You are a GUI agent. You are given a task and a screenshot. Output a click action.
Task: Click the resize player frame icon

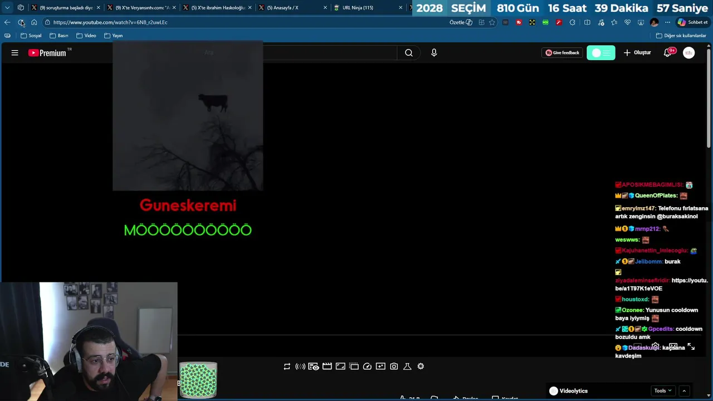pos(340,366)
